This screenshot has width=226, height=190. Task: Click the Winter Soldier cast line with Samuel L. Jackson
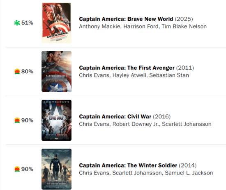coord(146,173)
